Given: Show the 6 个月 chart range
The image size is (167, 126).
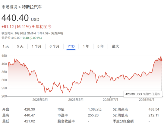Looking at the screenshot, I should pos(54,46).
